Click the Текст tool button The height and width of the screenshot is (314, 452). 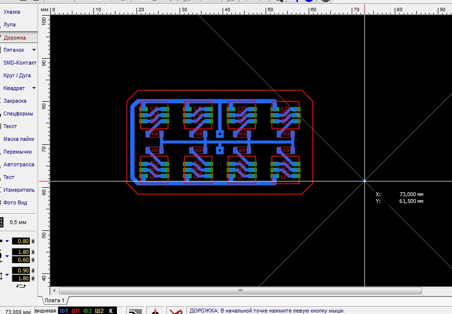(10, 126)
